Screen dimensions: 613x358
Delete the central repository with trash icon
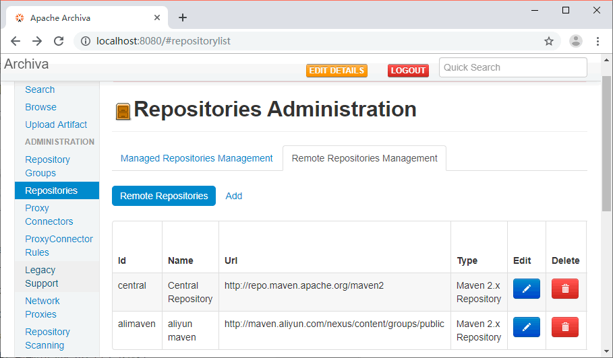coord(564,289)
